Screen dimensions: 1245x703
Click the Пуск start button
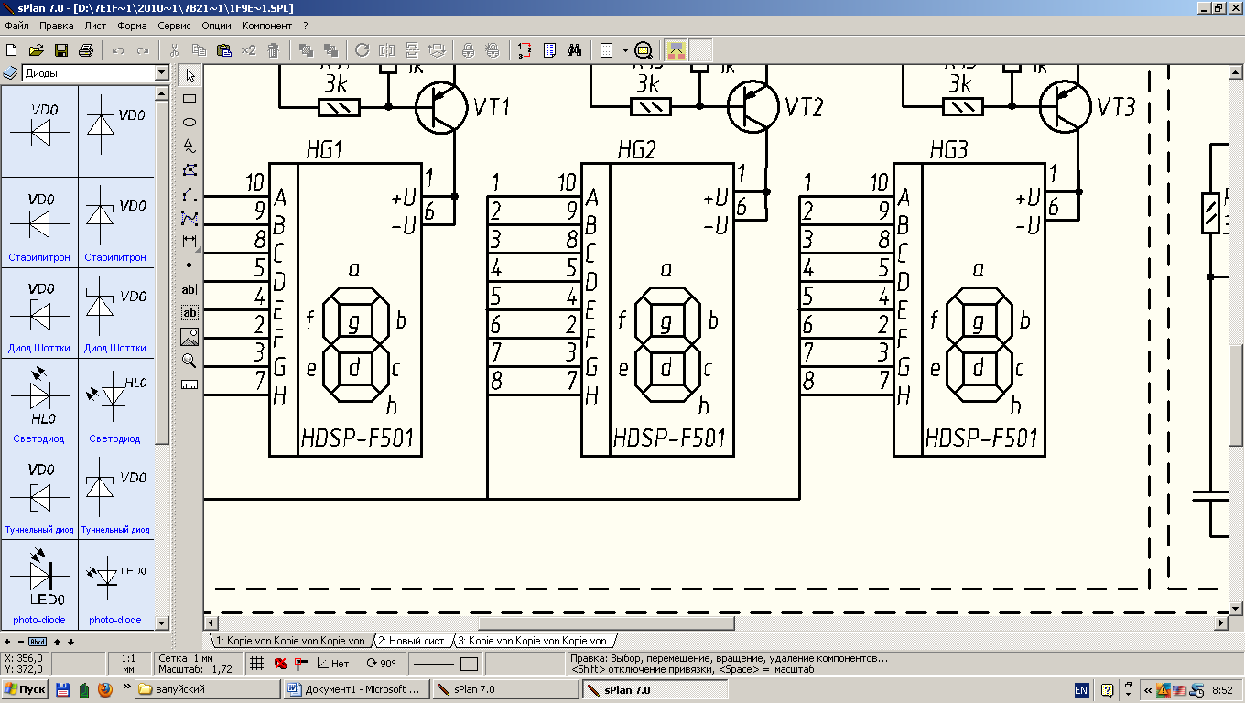tap(26, 689)
